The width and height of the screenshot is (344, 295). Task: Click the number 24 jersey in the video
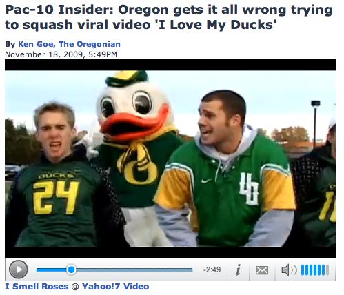point(55,198)
